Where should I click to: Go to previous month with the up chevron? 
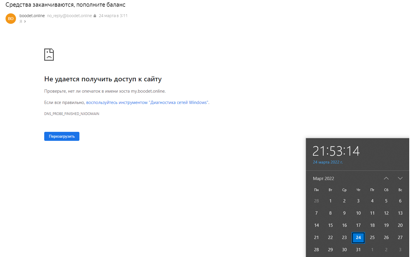[x=386, y=178]
